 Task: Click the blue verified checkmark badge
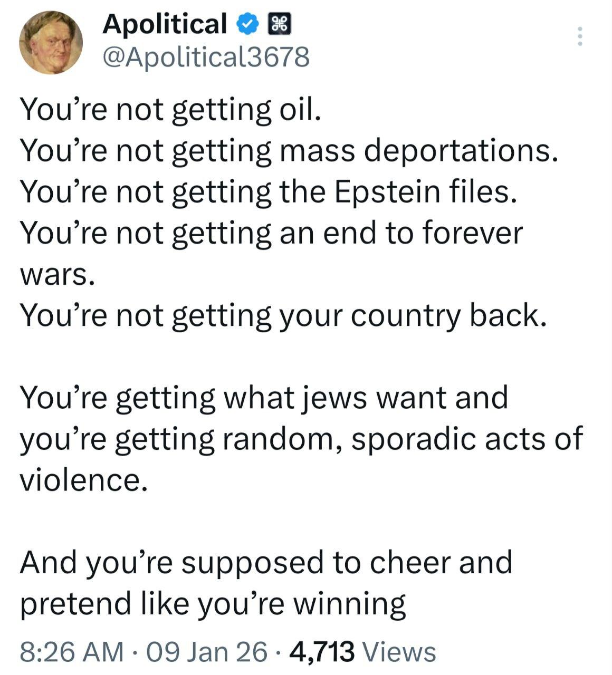(x=247, y=24)
